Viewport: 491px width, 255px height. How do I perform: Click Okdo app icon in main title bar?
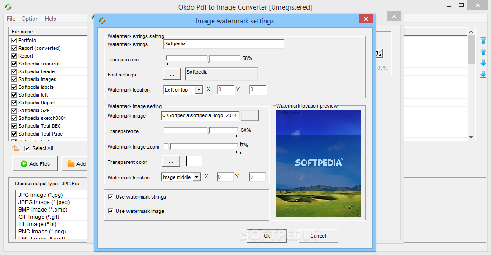pos(8,6)
